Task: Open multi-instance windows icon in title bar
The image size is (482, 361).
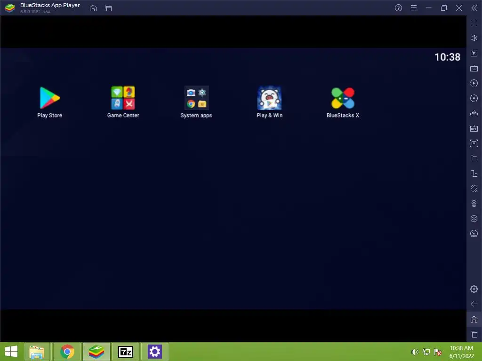Action: coord(108,8)
